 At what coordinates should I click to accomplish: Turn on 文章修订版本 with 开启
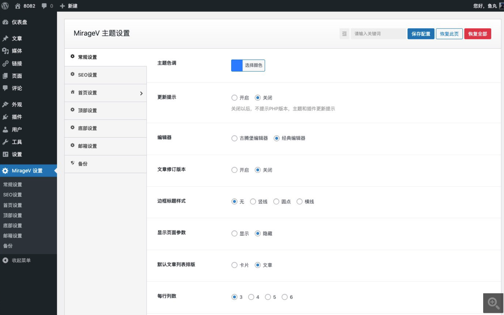pos(234,170)
